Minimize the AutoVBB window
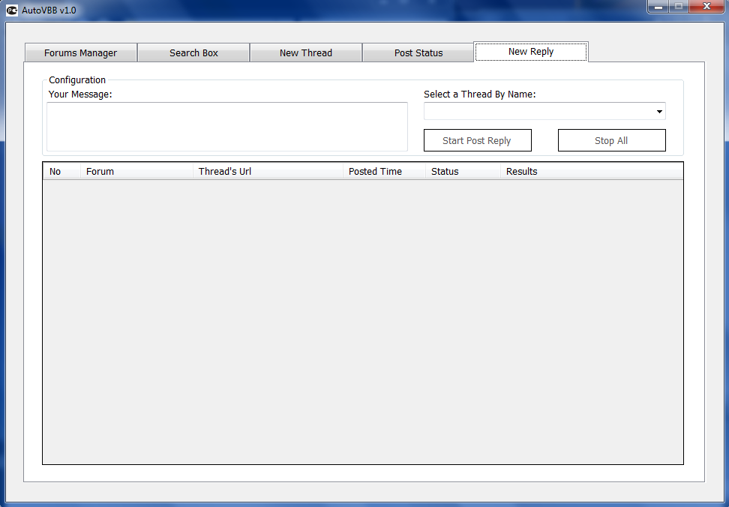Screen dimensions: 729x507 (x=658, y=7)
